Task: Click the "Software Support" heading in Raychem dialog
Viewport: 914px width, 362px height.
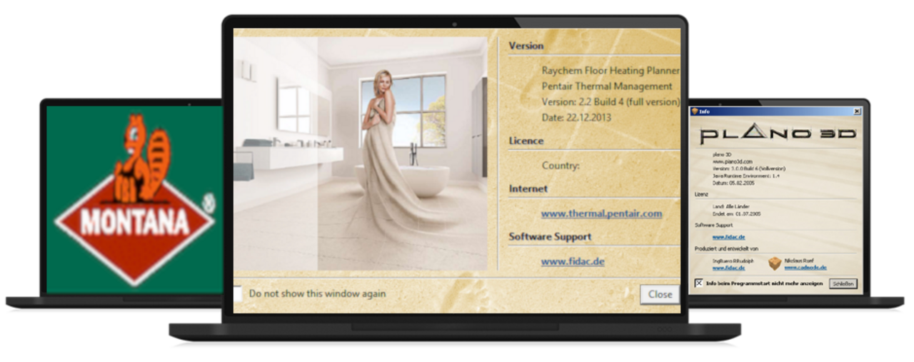Action: (x=551, y=236)
